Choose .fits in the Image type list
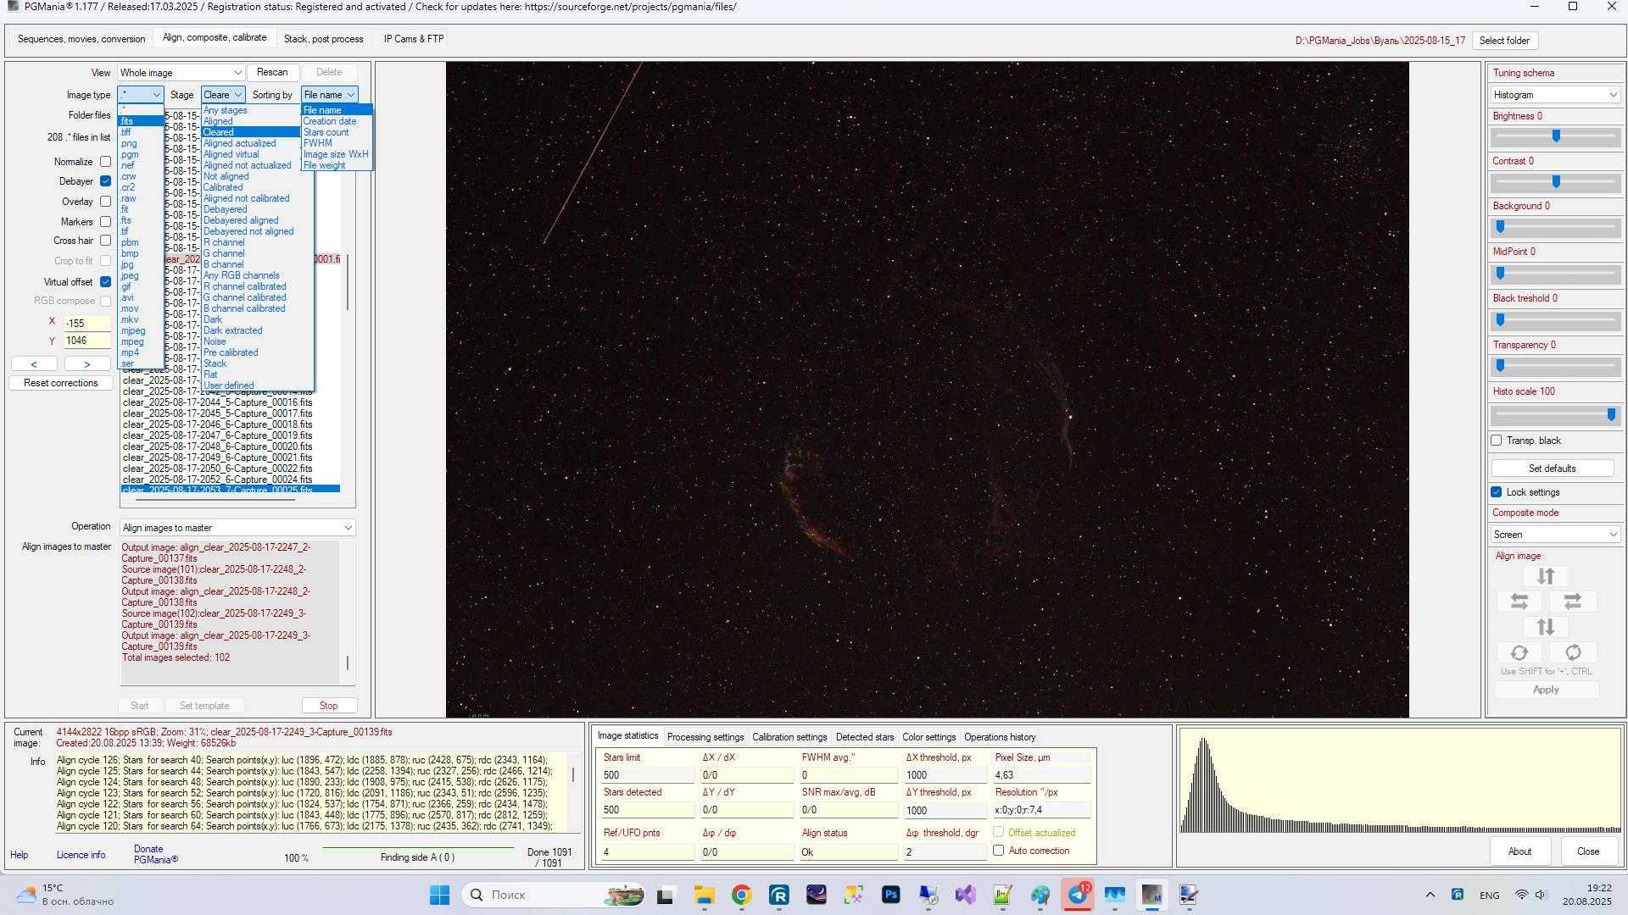 (141, 121)
